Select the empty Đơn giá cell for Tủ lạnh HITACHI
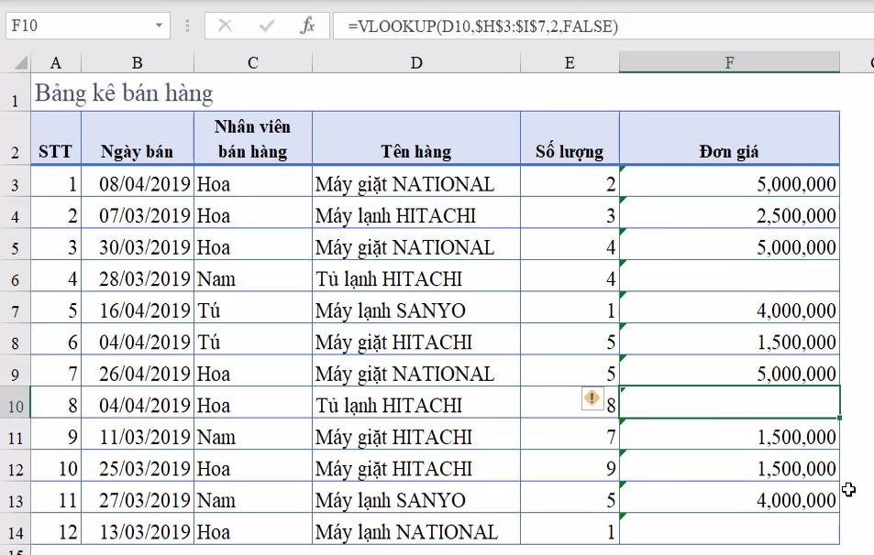 729,277
